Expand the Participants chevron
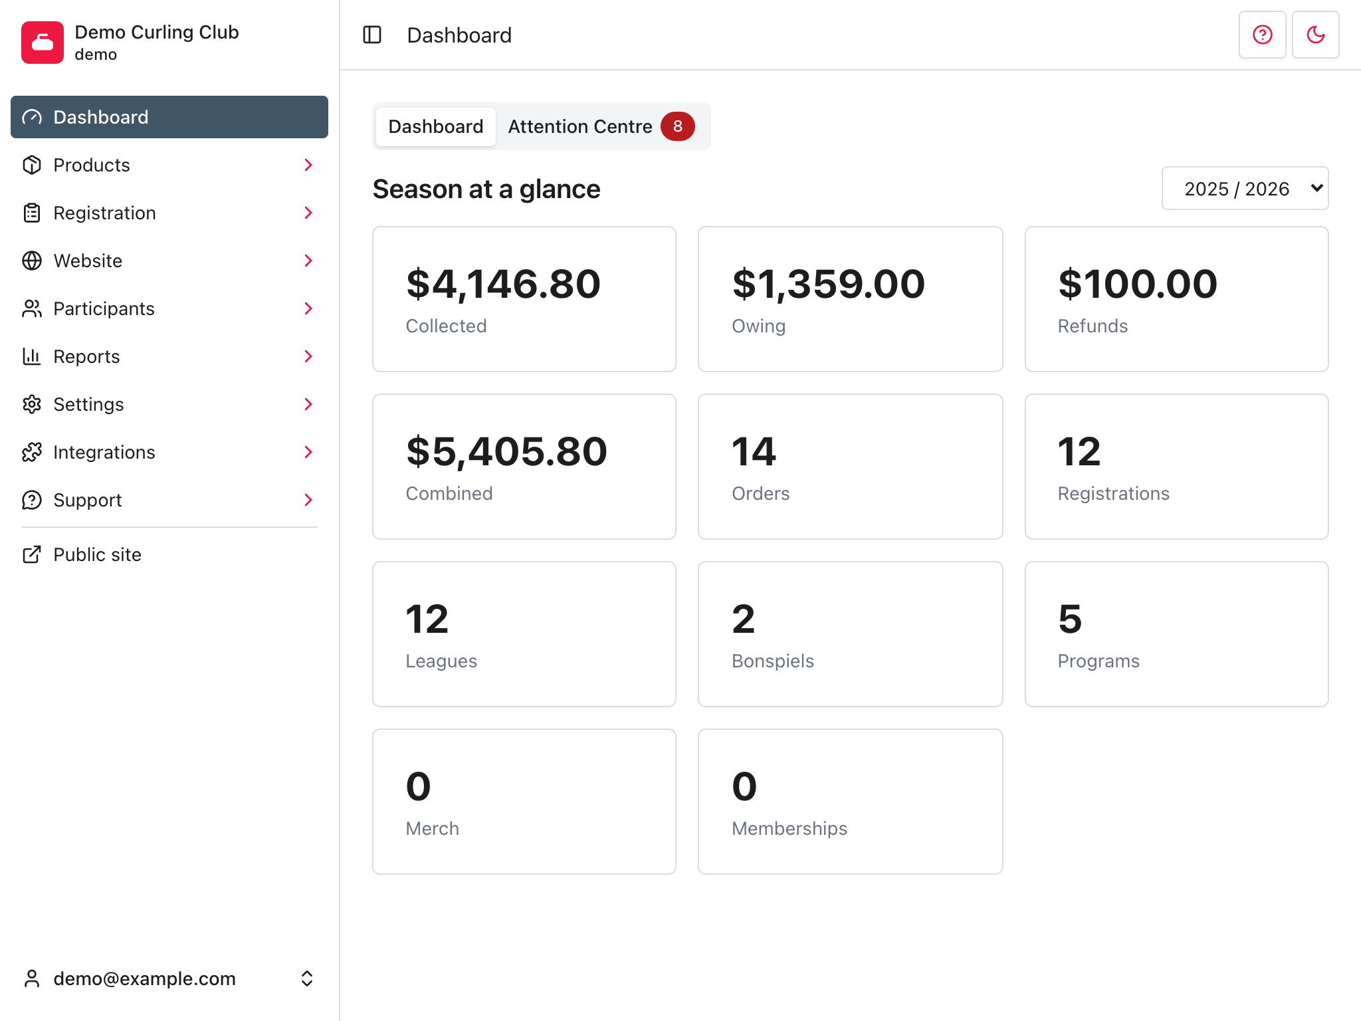Viewport: 1361px width, 1021px height. (308, 308)
